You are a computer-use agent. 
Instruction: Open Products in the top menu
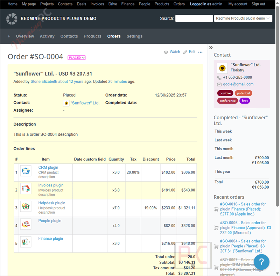[162, 4]
